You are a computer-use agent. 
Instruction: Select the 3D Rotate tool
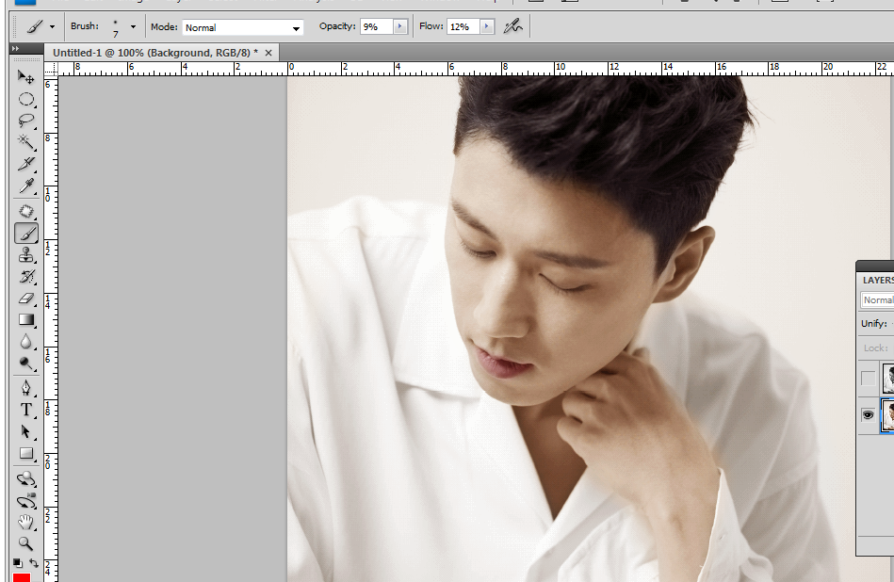click(25, 478)
